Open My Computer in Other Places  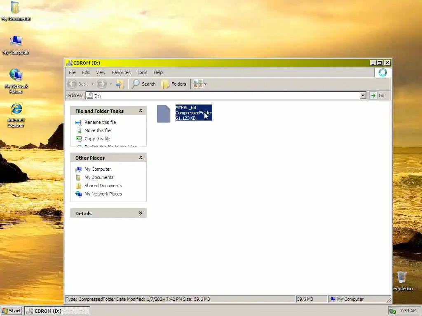tap(98, 169)
